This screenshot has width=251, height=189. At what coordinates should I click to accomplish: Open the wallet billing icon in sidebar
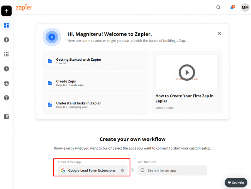pos(6,116)
